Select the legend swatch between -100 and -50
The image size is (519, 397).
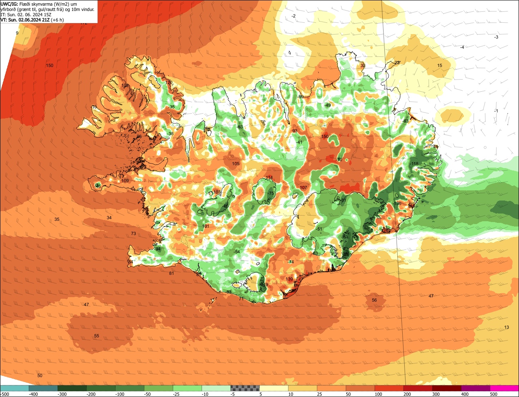130,388
